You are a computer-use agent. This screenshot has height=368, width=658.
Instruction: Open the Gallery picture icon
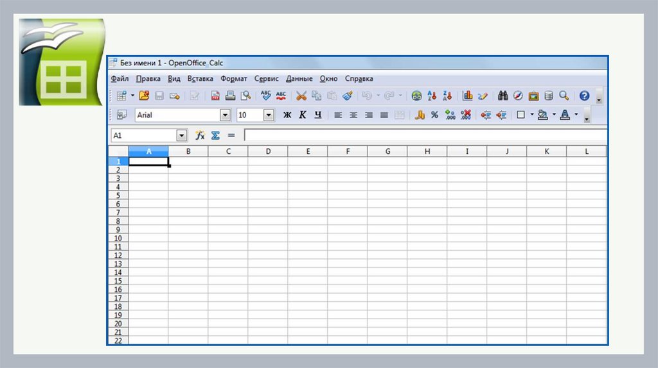[533, 96]
